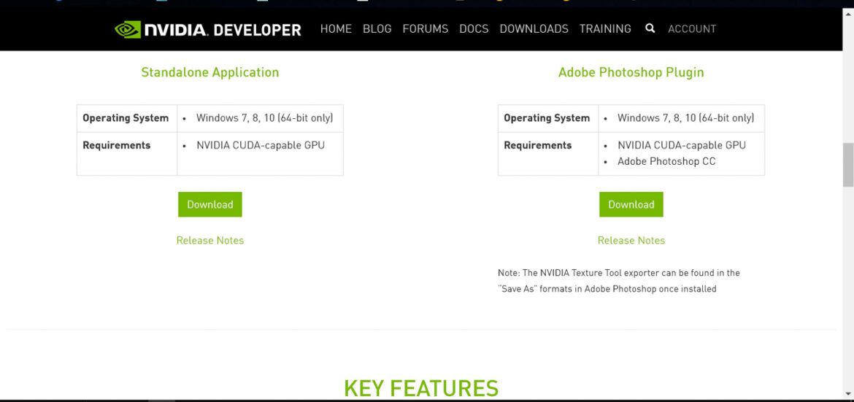Screen dimensions: 854x402
Task: Navigate to FORUMS in top bar
Action: pos(425,29)
